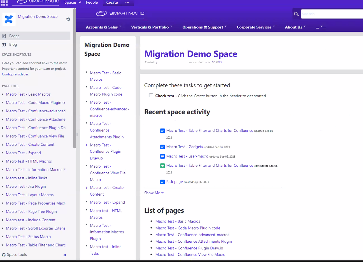Collapse the sidebar using the double-arrow control
This screenshot has height=262, width=363.
tap(65, 255)
